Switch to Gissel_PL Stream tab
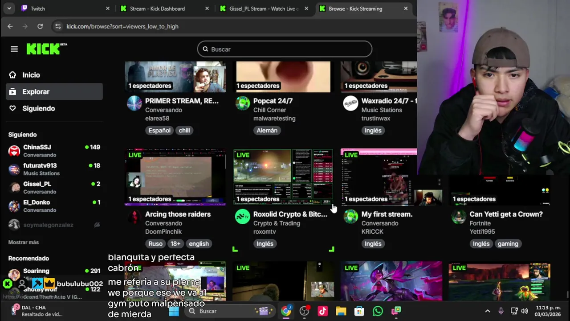This screenshot has height=321, width=570. [263, 8]
